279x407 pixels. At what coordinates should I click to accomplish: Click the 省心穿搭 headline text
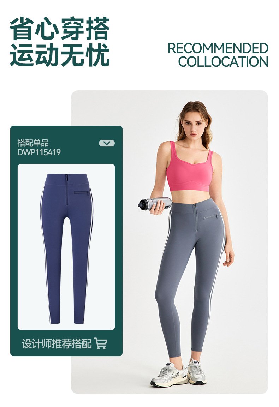click(60, 29)
